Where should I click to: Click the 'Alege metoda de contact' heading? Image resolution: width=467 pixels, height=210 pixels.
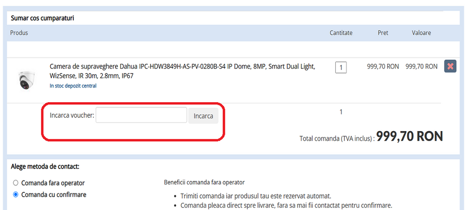click(x=45, y=166)
